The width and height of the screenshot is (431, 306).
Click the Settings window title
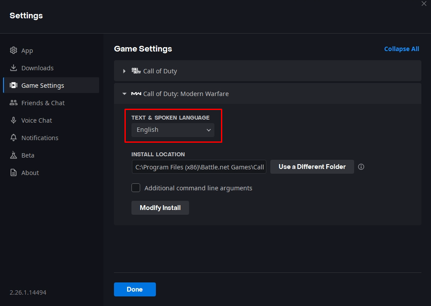click(26, 16)
